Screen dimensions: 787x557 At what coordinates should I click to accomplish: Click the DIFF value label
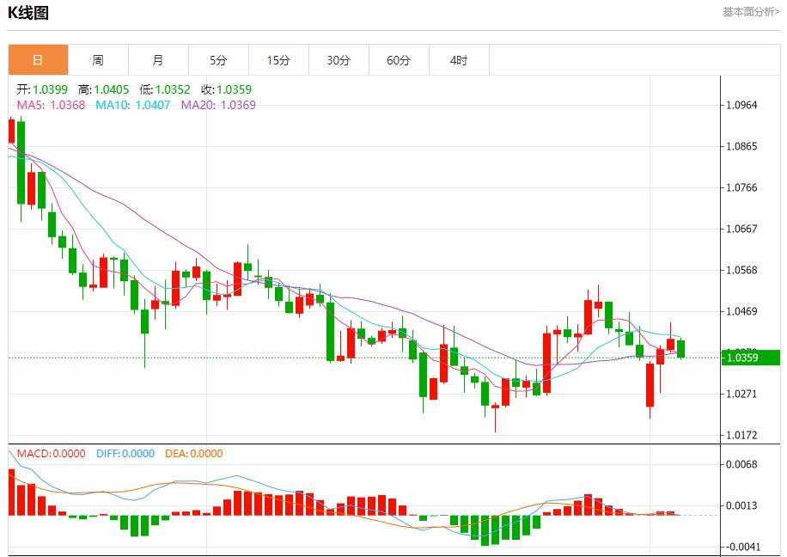click(x=125, y=454)
